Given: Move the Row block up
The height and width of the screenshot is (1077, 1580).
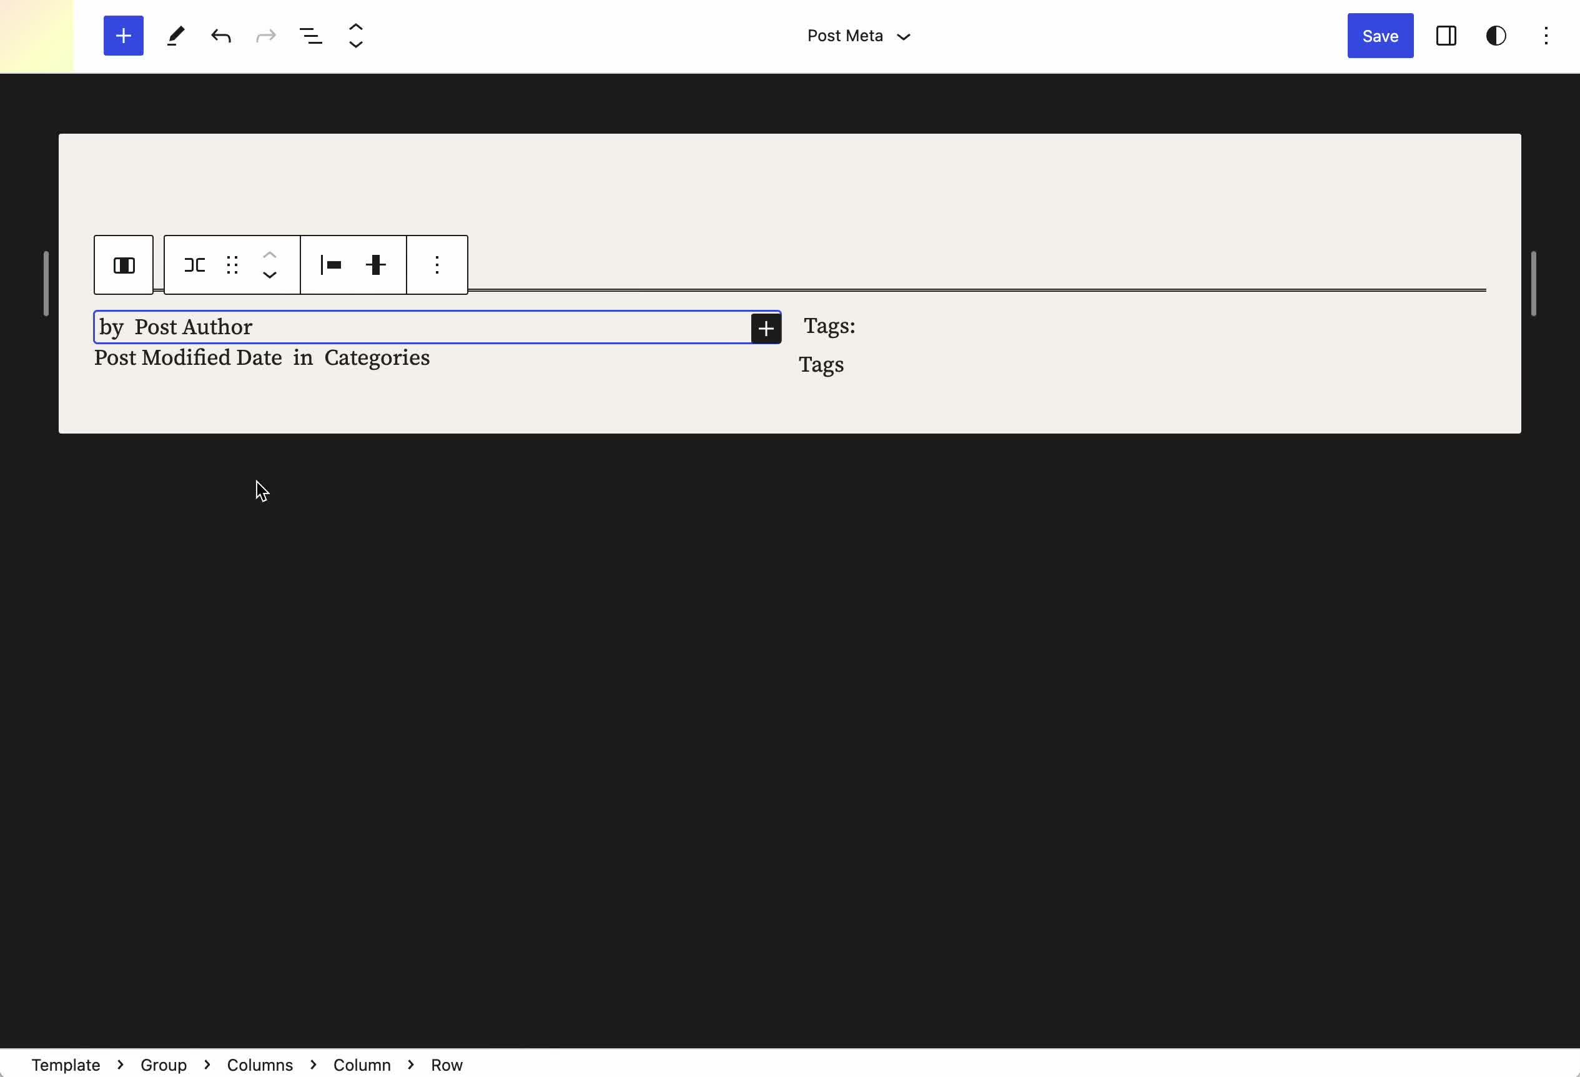Looking at the screenshot, I should click(x=269, y=256).
